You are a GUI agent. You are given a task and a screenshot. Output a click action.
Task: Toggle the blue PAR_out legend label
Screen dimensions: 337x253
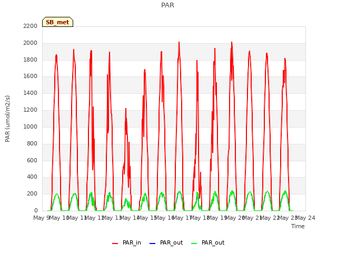(x=171, y=242)
